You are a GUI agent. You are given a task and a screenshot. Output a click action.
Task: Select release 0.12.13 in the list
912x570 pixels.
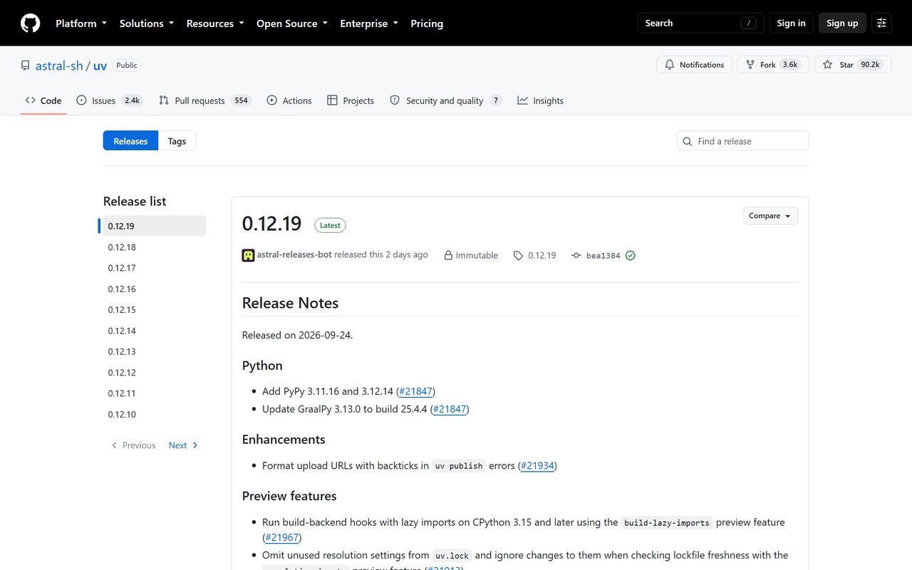click(x=155, y=351)
